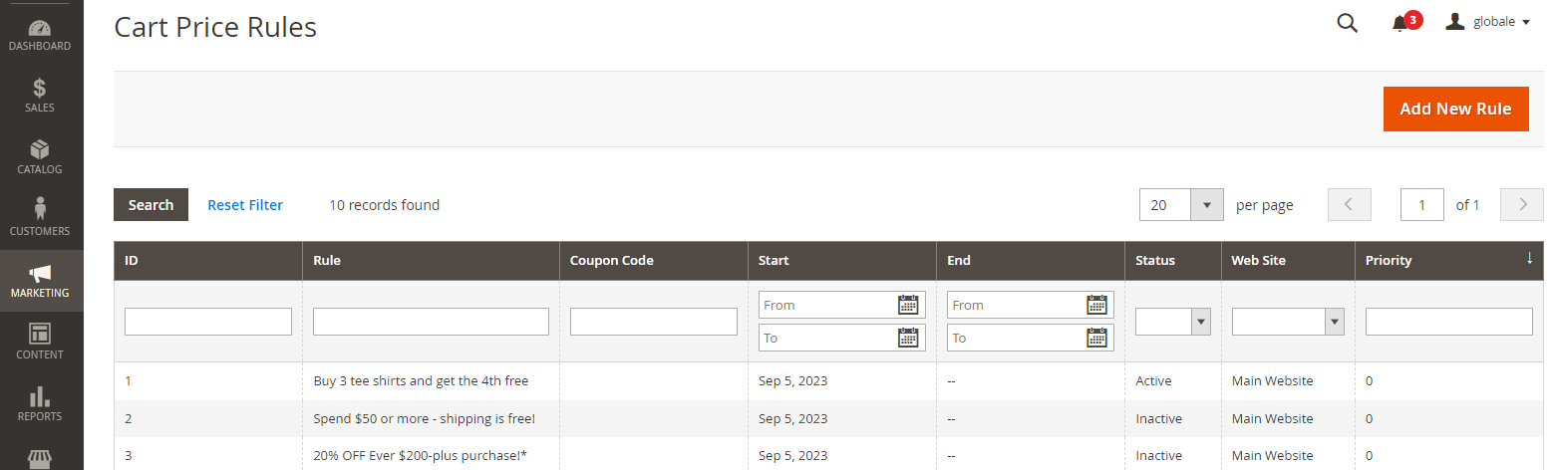Open calendar picker for Start From date
The image size is (1552, 470).
[908, 305]
